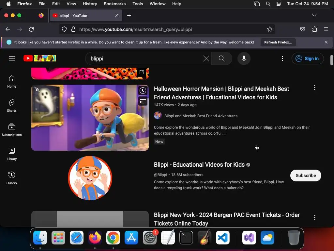Open Halloween Horror Mansion video title
This screenshot has width=334, height=251.
tap(221, 93)
